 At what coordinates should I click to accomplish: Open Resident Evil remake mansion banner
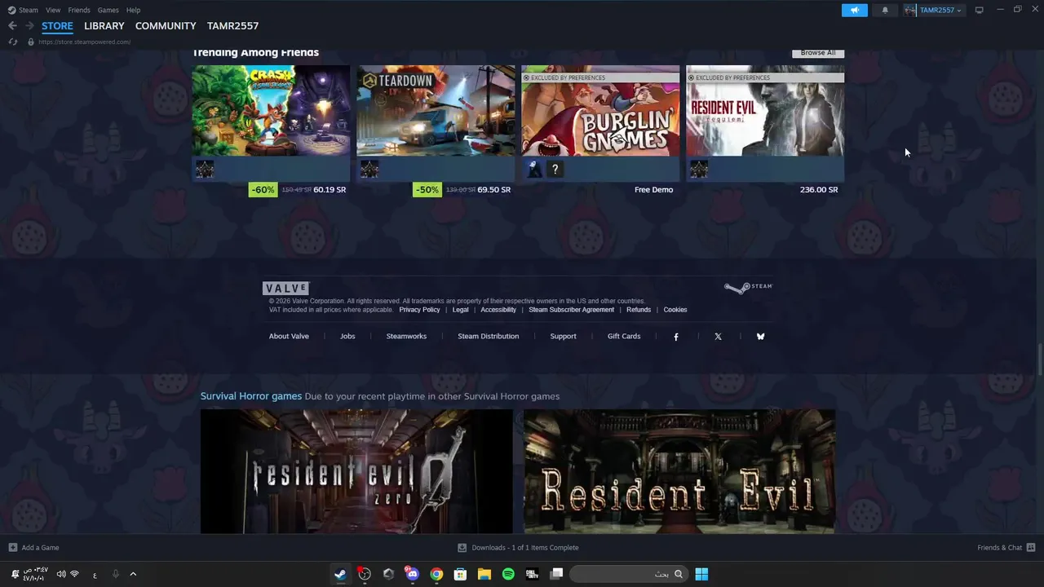click(x=679, y=471)
